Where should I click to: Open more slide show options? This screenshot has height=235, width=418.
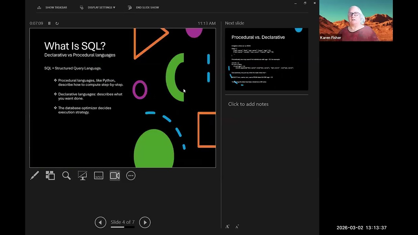131,176
